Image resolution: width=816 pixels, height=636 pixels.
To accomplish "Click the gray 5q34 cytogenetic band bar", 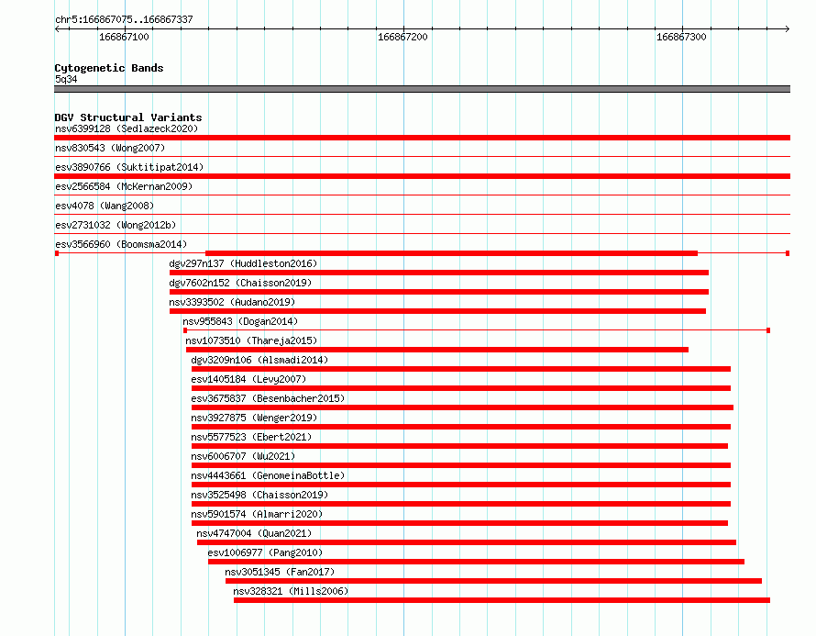I will [x=422, y=89].
